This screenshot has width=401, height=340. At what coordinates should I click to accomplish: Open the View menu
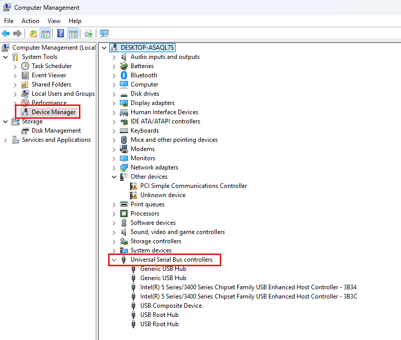pyautogui.click(x=54, y=21)
